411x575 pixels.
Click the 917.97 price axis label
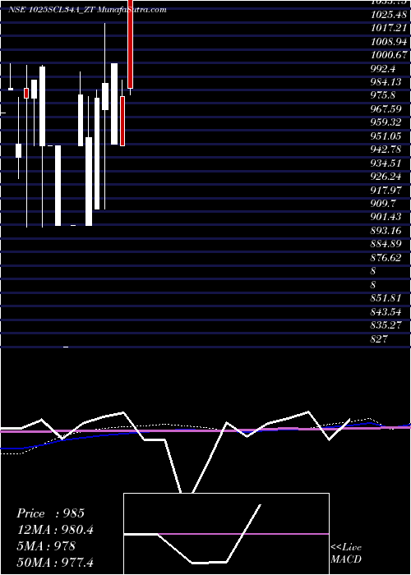coord(386,190)
